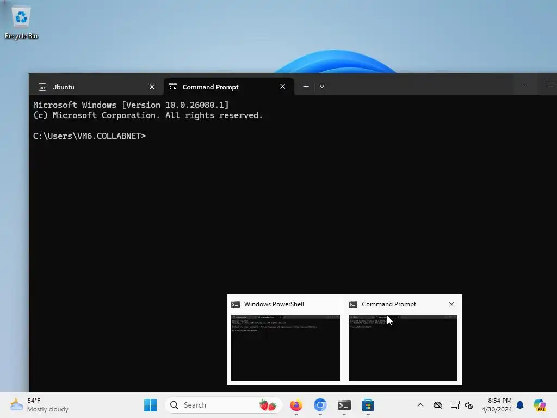This screenshot has width=557, height=418.
Task: Click the Windows PowerShell preview title
Action: tap(274, 304)
